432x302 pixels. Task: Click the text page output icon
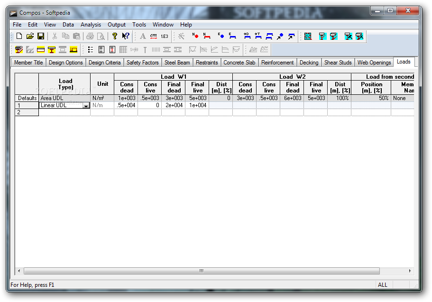click(x=101, y=50)
